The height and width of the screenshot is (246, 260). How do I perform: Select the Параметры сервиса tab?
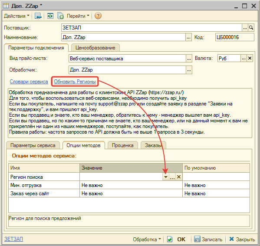tap(33, 145)
